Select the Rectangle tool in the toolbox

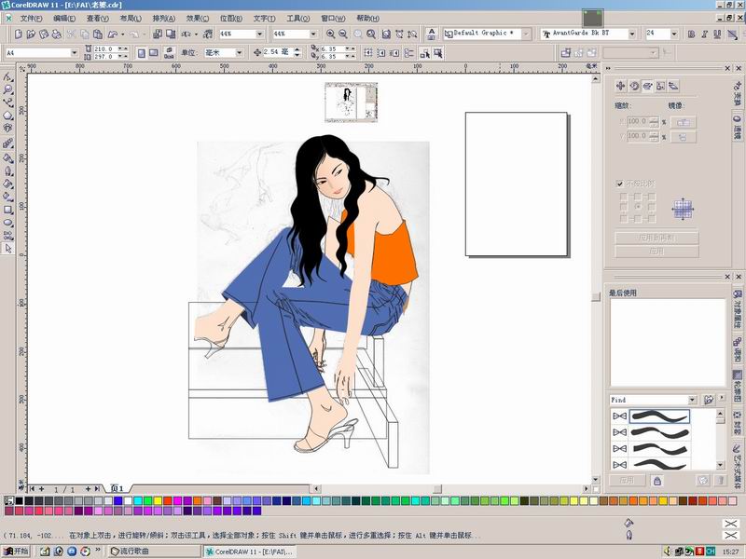pos(8,210)
